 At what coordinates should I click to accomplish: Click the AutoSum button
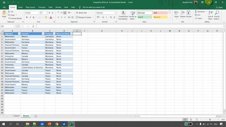click(x=200, y=12)
